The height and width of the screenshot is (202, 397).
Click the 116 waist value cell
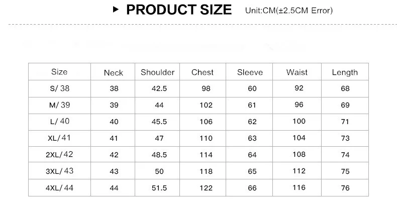[299, 187]
